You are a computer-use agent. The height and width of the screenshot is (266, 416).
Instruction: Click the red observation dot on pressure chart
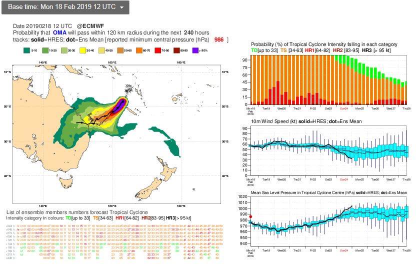251,216
